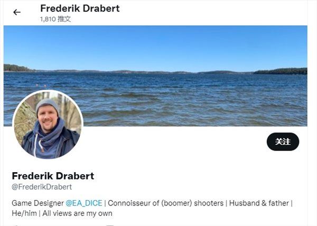Viewport: 317px width, 226px height.
Task: Click 'He/him' in the bio
Action: point(24,213)
